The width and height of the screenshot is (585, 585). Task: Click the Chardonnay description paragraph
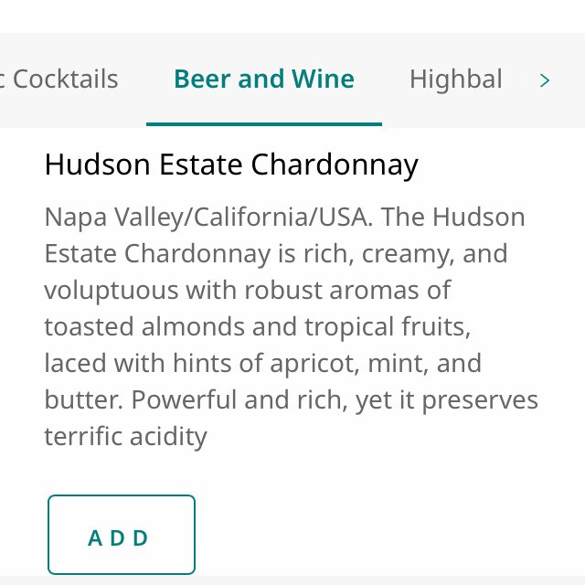point(291,326)
